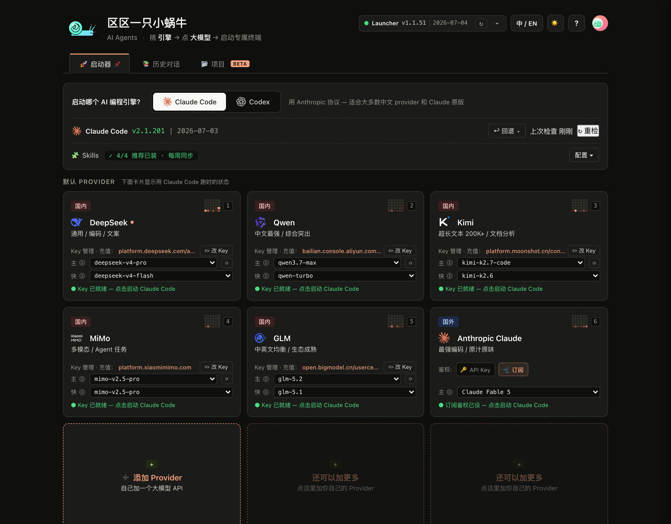Screen dimensions: 671x524
Task: Select Claude Code engine
Action: point(190,102)
